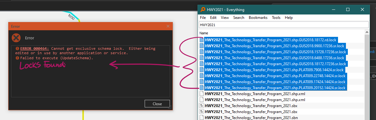Image resolution: width=376 pixels, height=120 pixels.
Task: Click scroll-up arrow of results list
Action: click(367, 32)
